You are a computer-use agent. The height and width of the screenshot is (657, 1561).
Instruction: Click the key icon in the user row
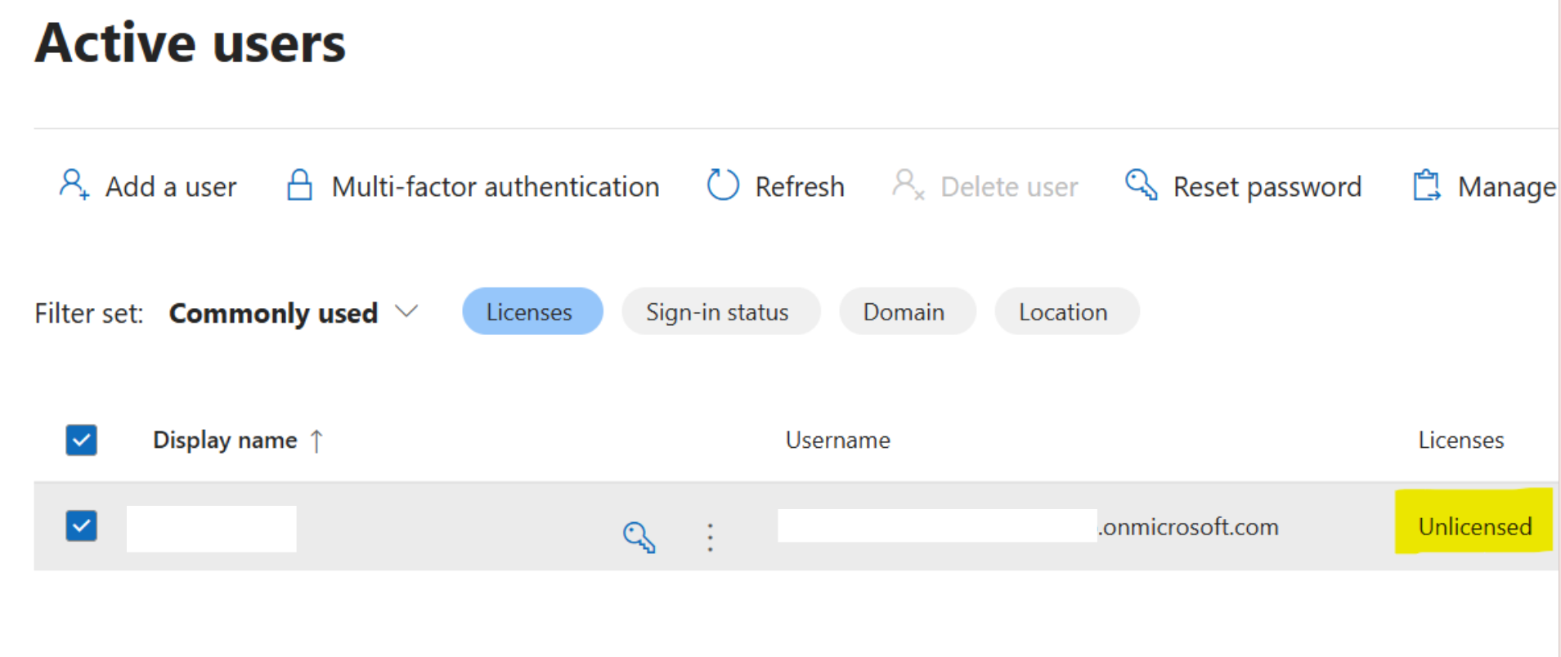coord(639,537)
